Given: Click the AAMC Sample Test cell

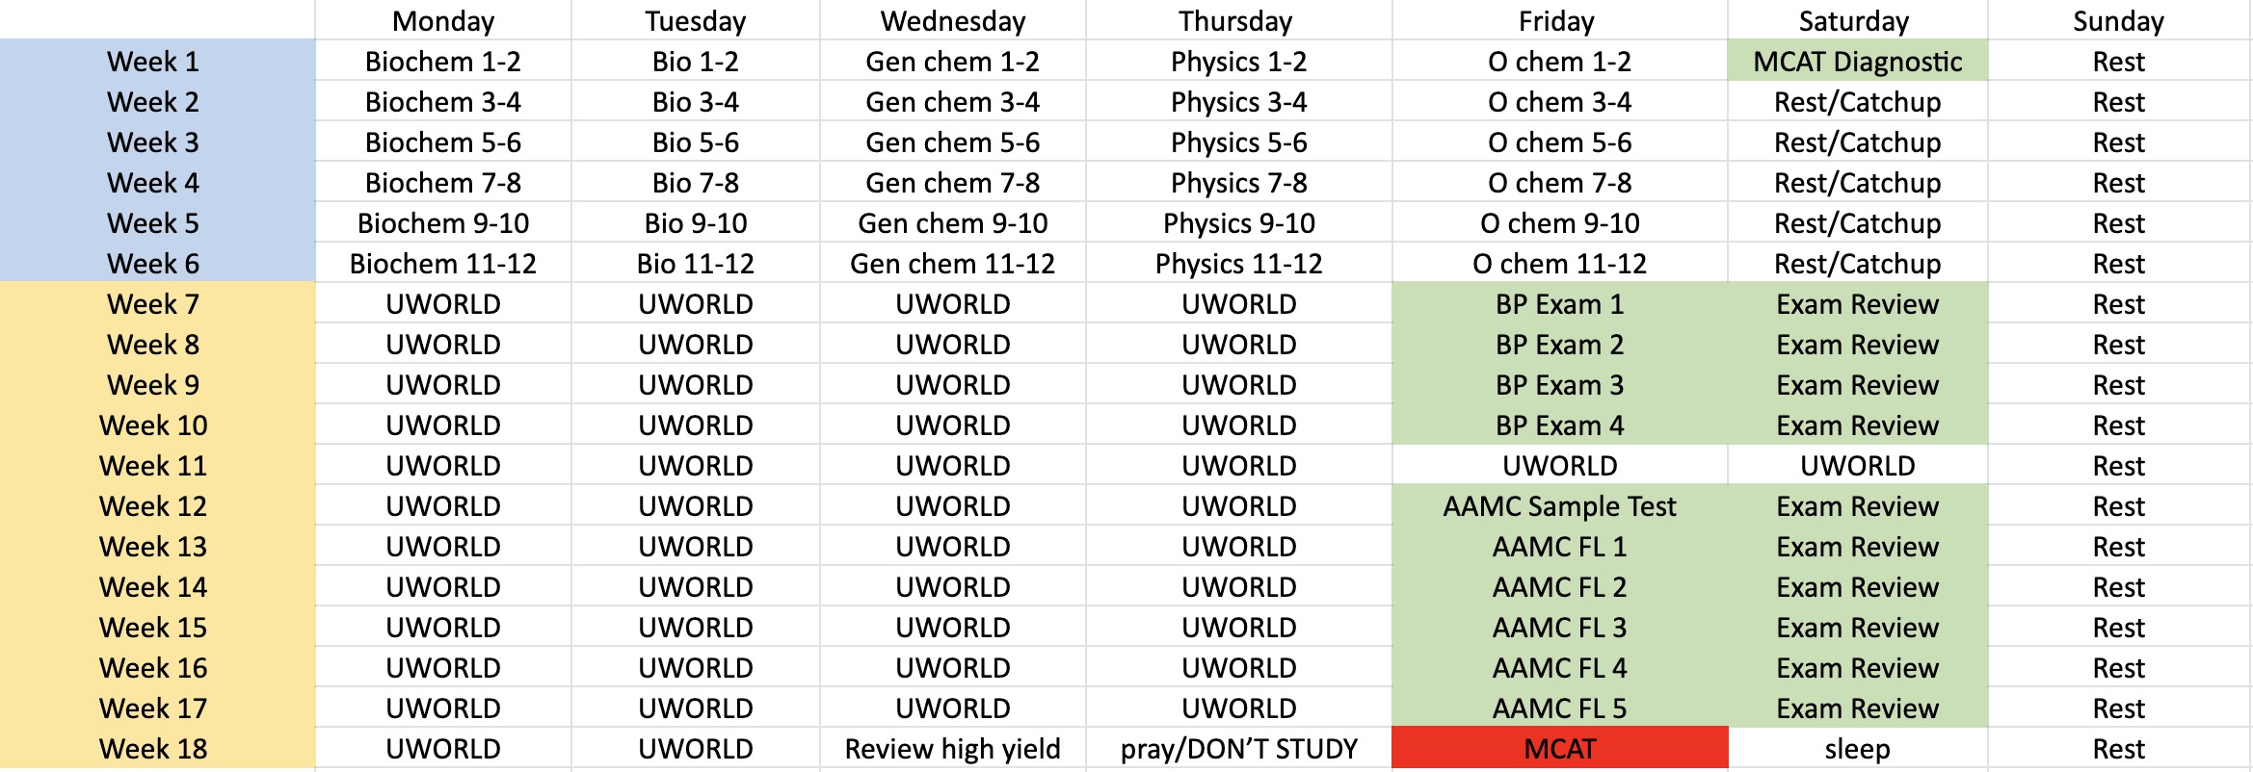Looking at the screenshot, I should click(1559, 506).
